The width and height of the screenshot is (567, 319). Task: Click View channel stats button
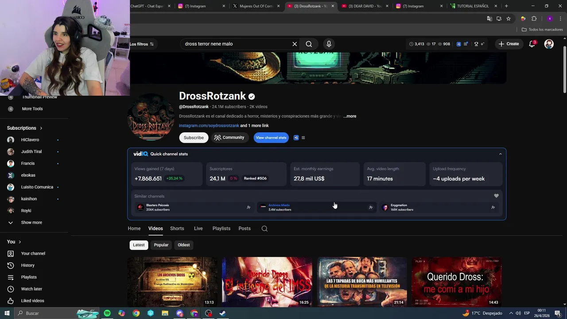pos(271,138)
